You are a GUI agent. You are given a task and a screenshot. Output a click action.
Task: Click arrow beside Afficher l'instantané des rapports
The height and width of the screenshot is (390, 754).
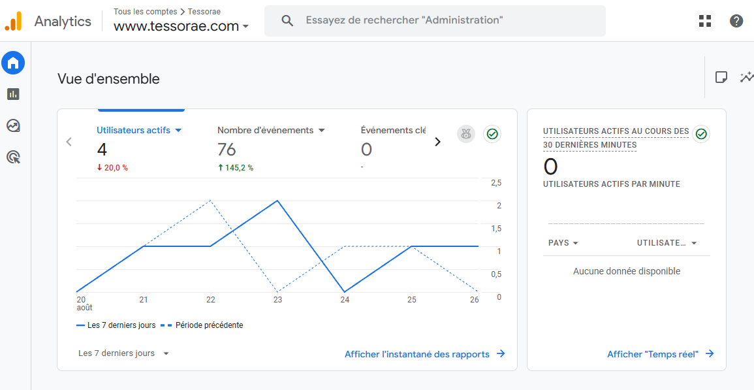pyautogui.click(x=501, y=354)
